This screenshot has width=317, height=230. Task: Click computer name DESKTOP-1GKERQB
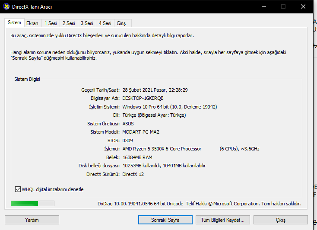click(143, 98)
